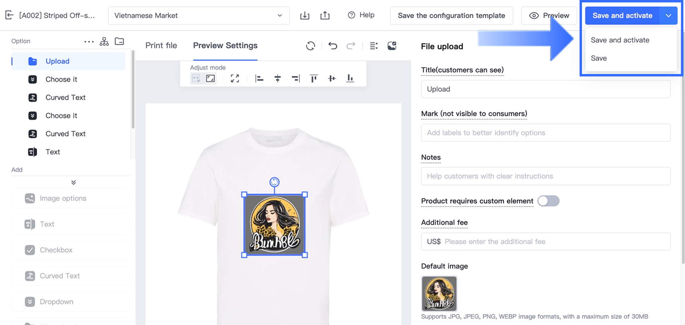Center the design horizontally
Screen dimensions: 685x325
coord(278,78)
